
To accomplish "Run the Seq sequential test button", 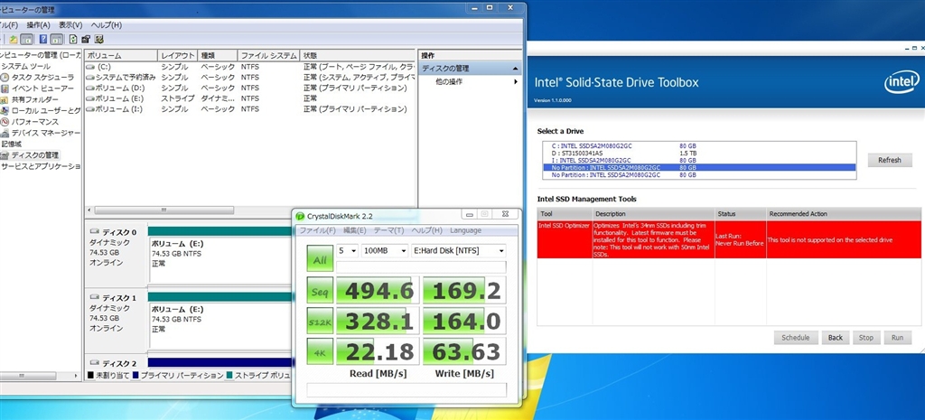I will [320, 290].
